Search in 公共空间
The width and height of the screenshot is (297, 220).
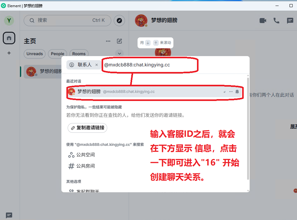coord(81,155)
